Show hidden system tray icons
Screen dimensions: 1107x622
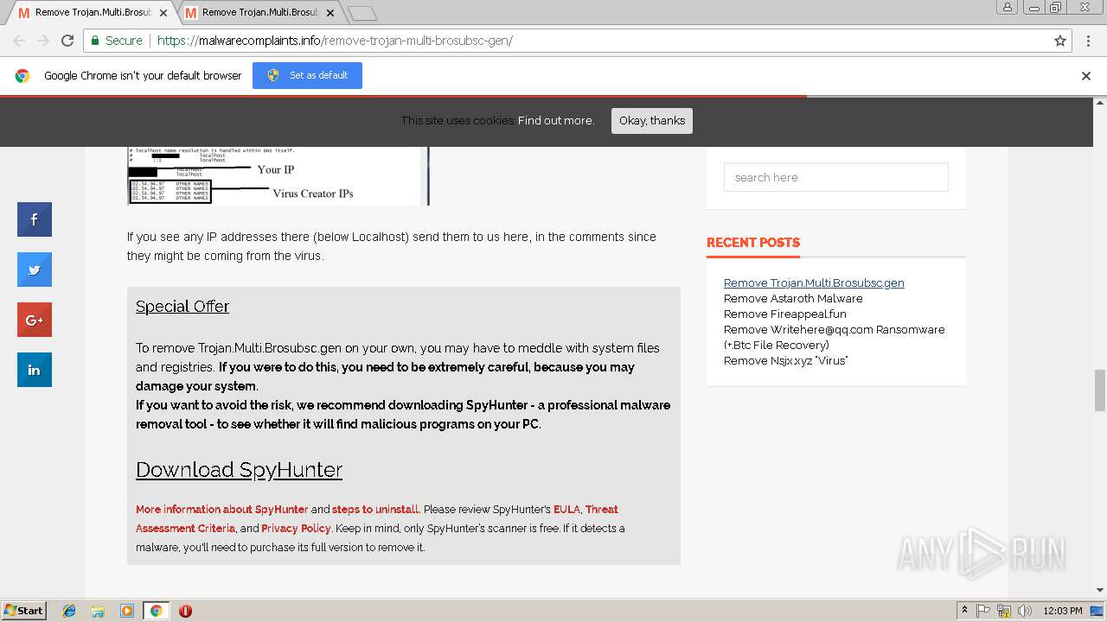[964, 611]
